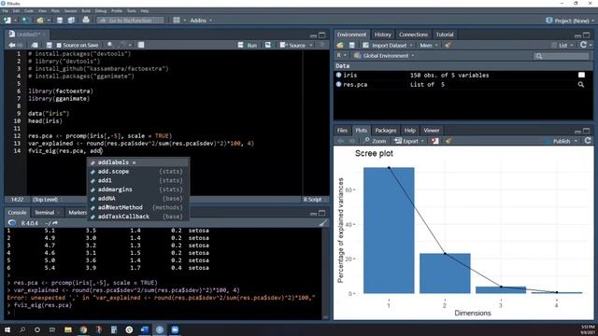Remove the current plot with red X icon
The image size is (598, 336).
click(x=434, y=141)
